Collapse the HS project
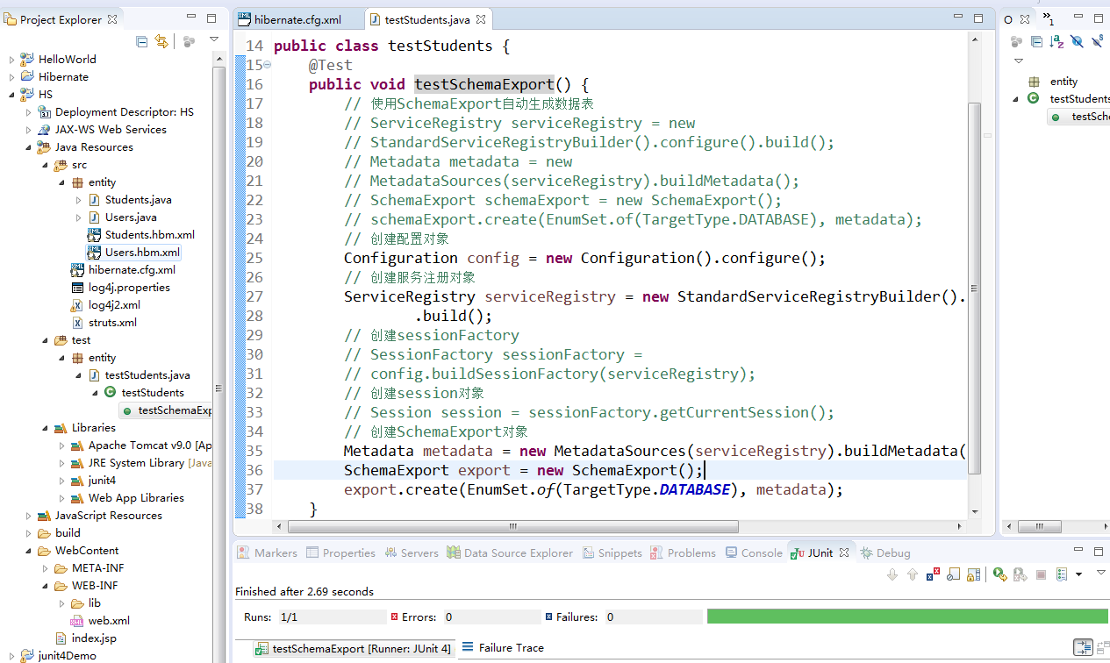The image size is (1110, 663). [12, 95]
